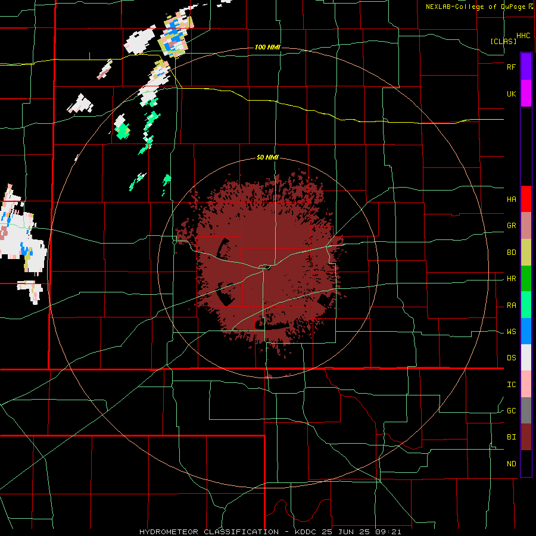Click the UK legend label
The width and height of the screenshot is (536, 536).
(x=511, y=94)
